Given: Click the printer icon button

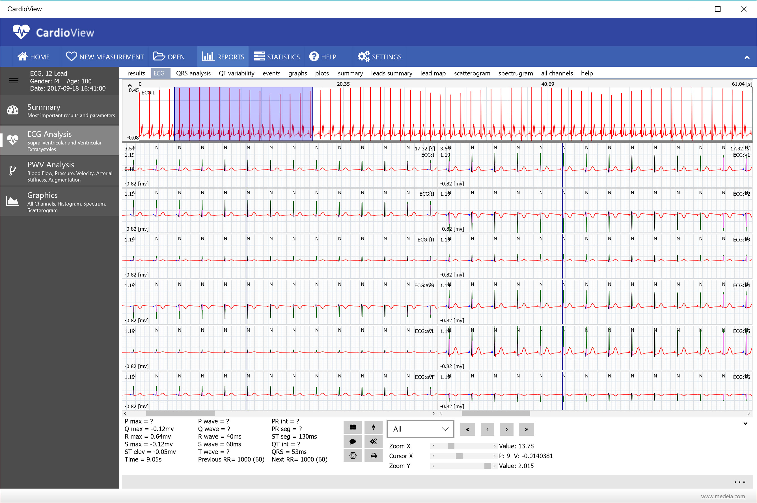Looking at the screenshot, I should click(373, 455).
